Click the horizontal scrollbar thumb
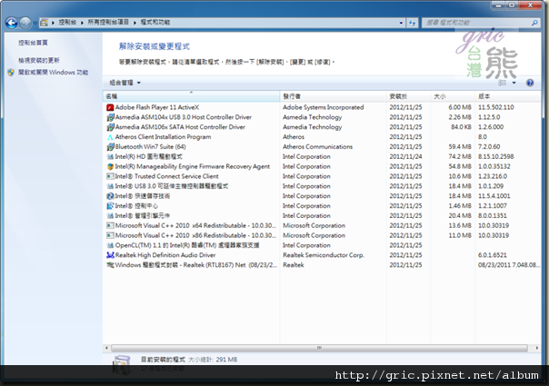This screenshot has width=549, height=386. [x=319, y=348]
